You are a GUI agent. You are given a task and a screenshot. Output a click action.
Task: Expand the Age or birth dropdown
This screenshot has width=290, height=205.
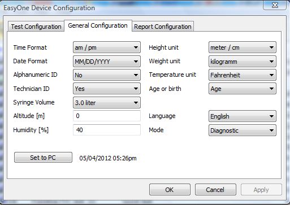(243, 89)
